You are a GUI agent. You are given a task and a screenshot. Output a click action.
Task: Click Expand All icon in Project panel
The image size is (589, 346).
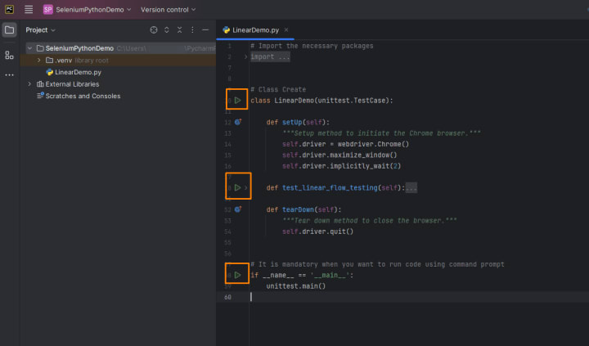point(167,30)
